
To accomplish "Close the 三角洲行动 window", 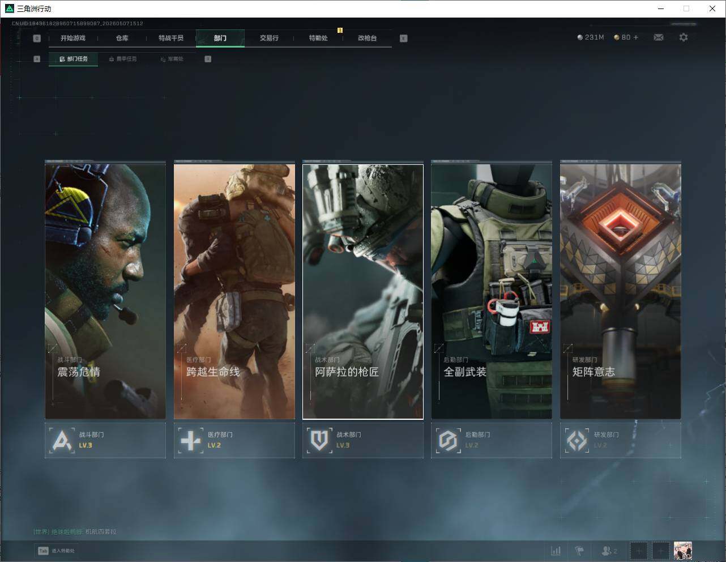I will tap(712, 8).
